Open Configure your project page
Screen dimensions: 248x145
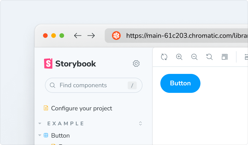tap(81, 108)
